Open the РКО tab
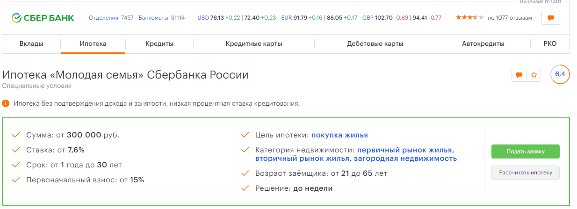The height and width of the screenshot is (209, 577). tap(550, 44)
